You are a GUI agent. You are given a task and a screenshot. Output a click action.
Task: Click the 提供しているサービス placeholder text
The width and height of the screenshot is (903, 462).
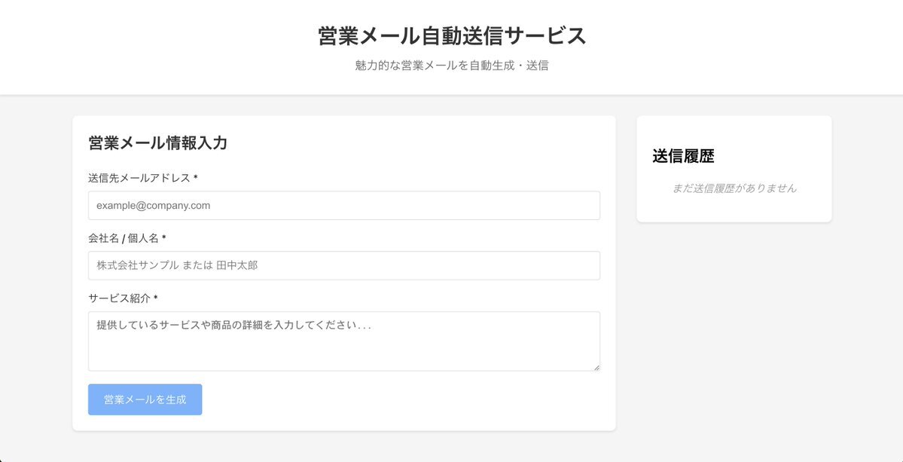click(233, 326)
